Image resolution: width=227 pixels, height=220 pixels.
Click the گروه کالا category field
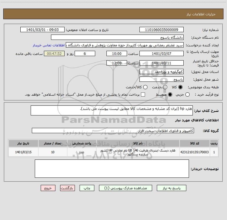pyautogui.click(x=113, y=131)
